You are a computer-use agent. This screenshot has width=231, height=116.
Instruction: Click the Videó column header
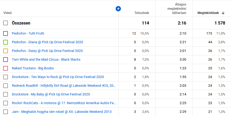[x=8, y=13]
